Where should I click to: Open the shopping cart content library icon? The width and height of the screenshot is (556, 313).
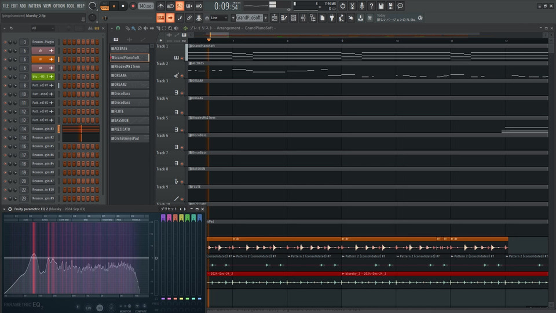[370, 18]
